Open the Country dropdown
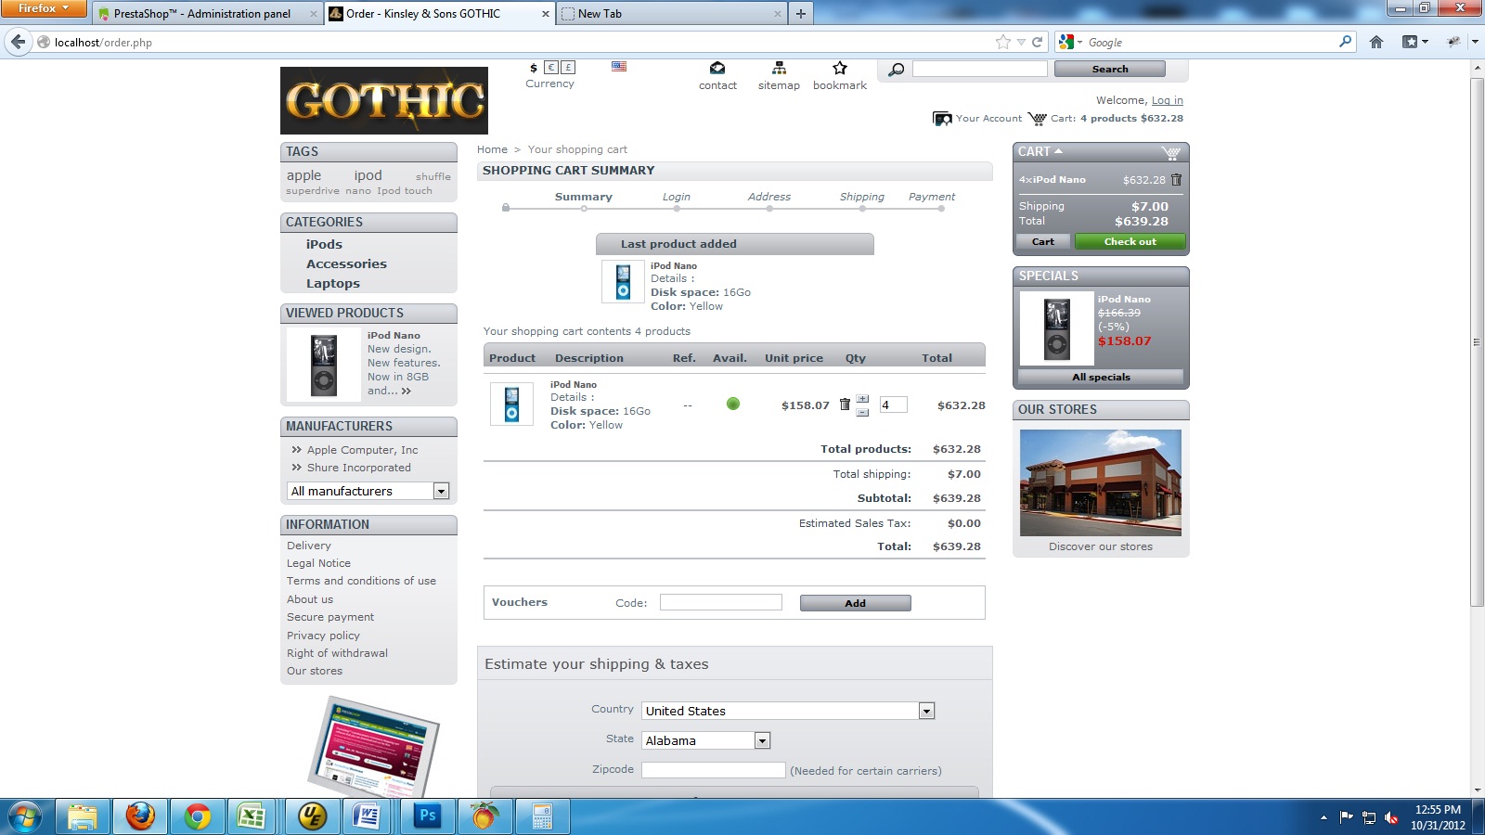The width and height of the screenshot is (1485, 835). coord(788,711)
